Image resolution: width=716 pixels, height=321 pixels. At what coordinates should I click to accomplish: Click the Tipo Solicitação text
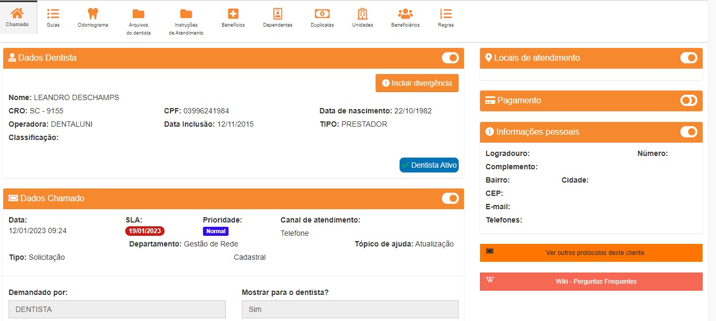click(37, 257)
